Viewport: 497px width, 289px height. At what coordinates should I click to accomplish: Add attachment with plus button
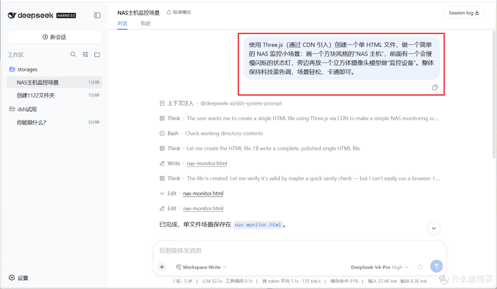point(162,267)
